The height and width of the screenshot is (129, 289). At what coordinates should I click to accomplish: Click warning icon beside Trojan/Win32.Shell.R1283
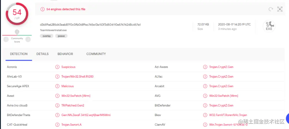tap(57, 76)
